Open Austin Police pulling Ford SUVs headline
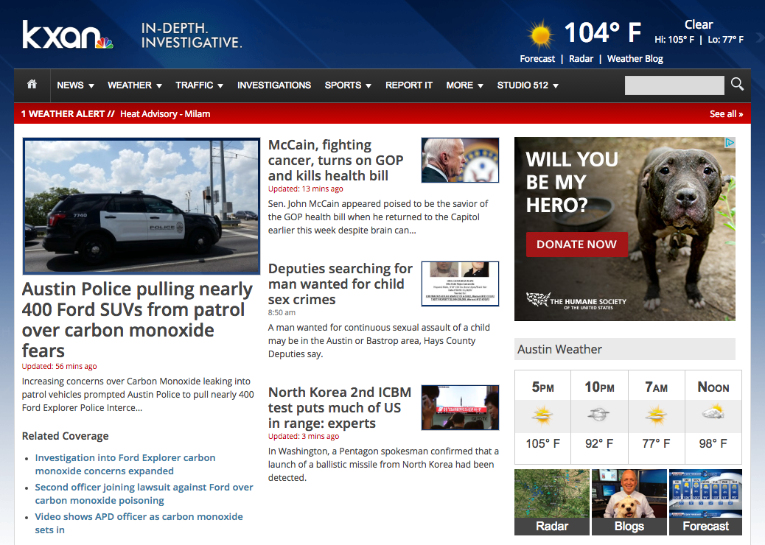This screenshot has height=545, width=765. [137, 320]
